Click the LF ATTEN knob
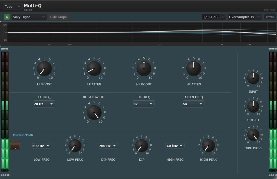277x179 pixels. click(x=94, y=68)
